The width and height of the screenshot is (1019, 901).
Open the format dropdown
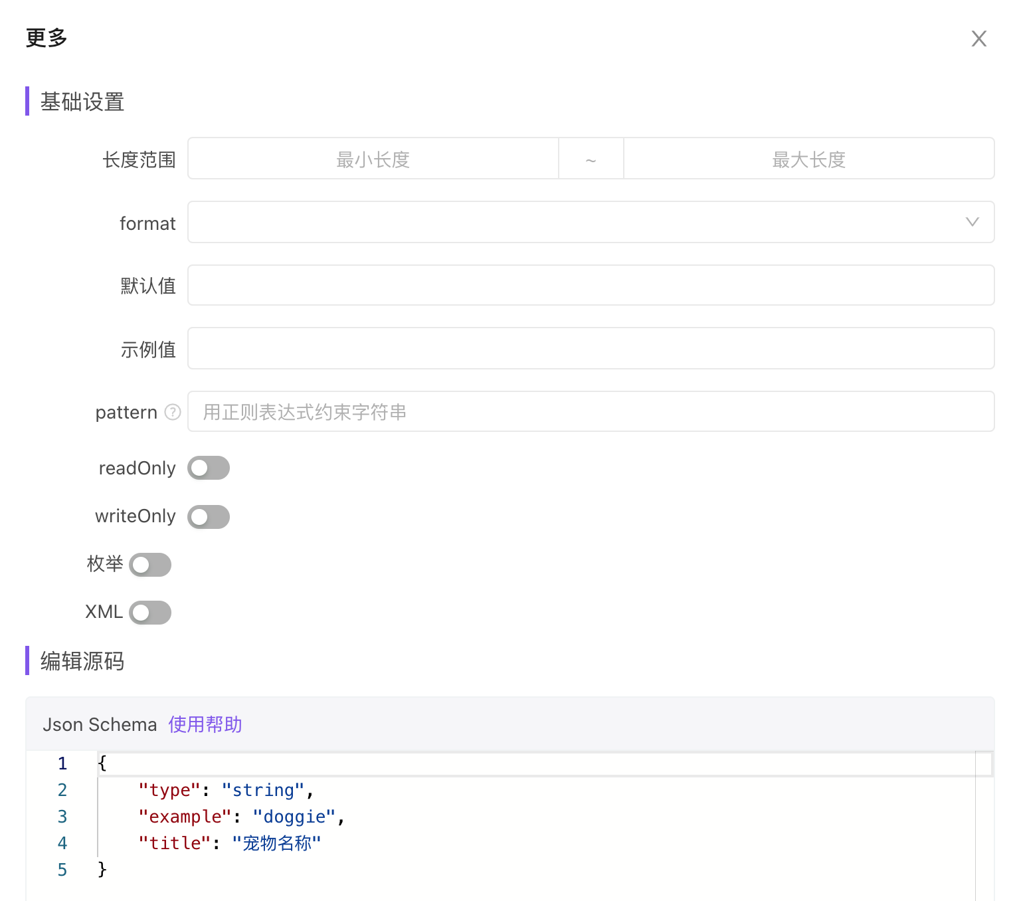click(x=571, y=222)
